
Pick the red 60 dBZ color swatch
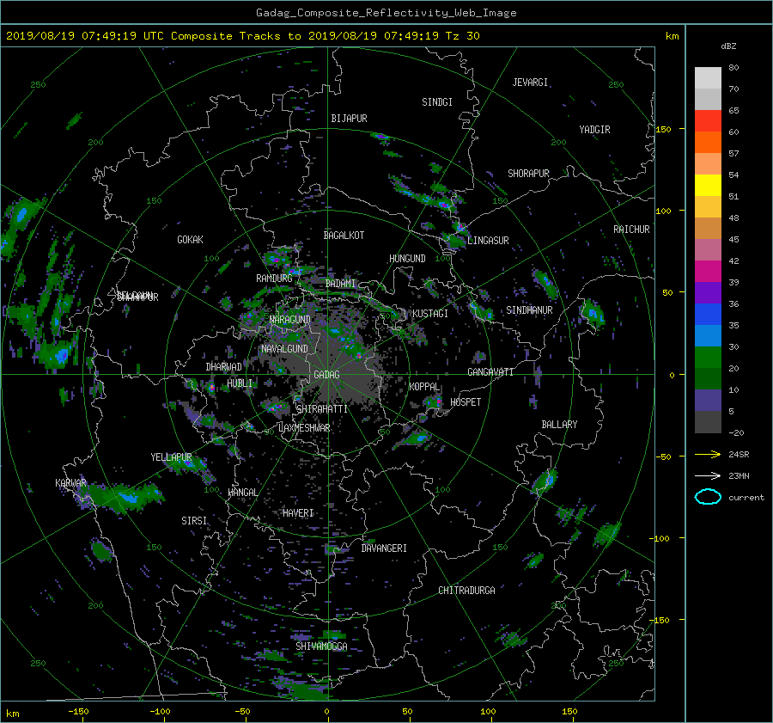(x=708, y=121)
